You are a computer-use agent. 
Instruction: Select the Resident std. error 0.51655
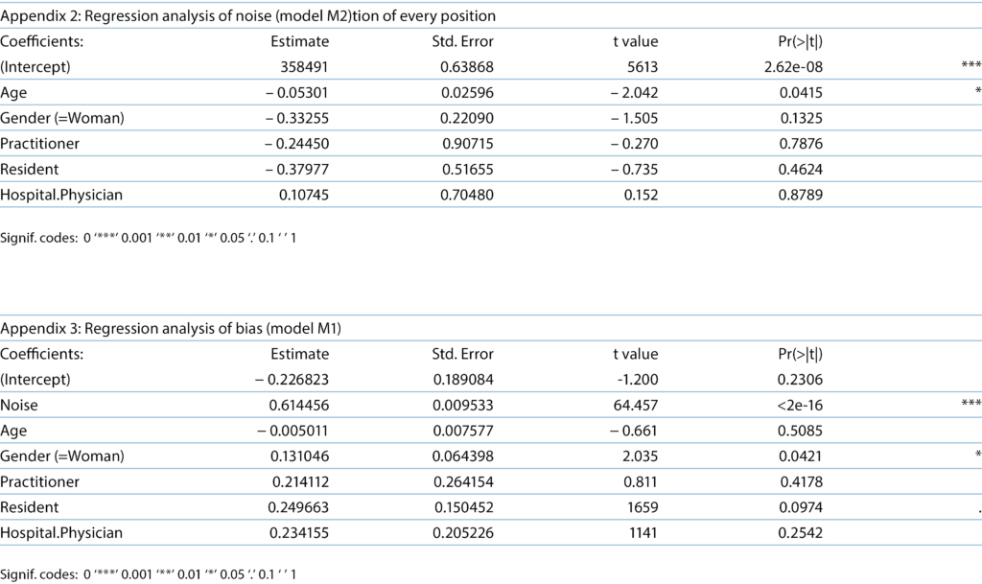click(x=467, y=169)
